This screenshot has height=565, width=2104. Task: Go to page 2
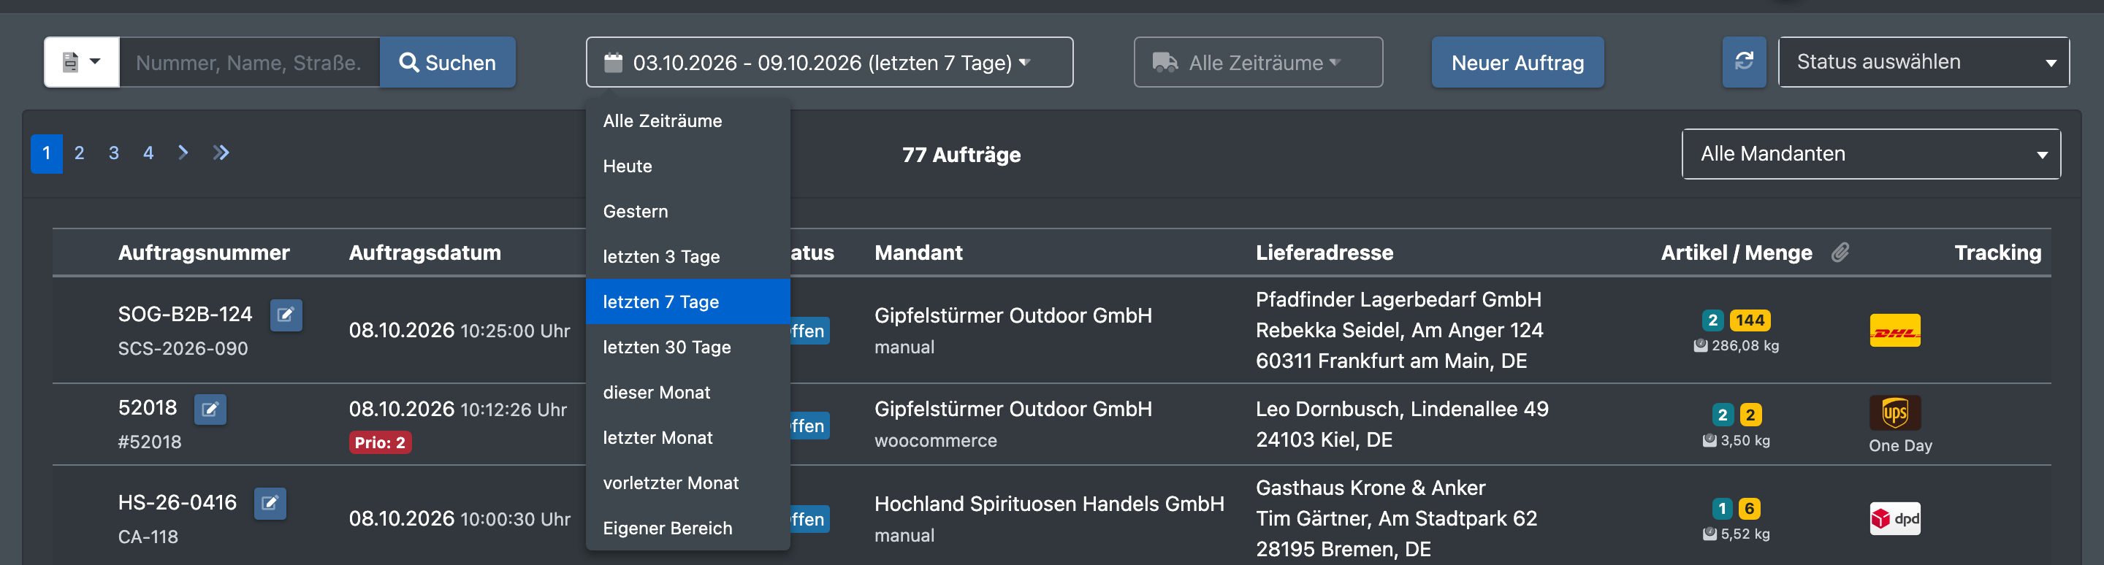pyautogui.click(x=79, y=153)
